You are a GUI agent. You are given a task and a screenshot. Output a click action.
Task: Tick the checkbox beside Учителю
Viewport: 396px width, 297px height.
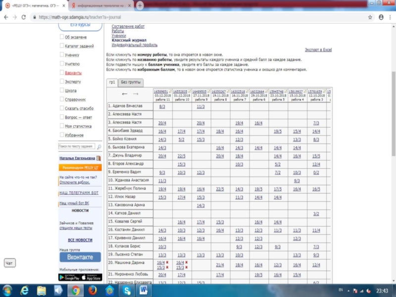(61, 64)
